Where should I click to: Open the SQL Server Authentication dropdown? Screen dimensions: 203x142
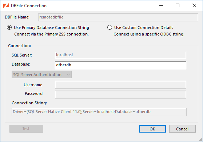(41, 75)
